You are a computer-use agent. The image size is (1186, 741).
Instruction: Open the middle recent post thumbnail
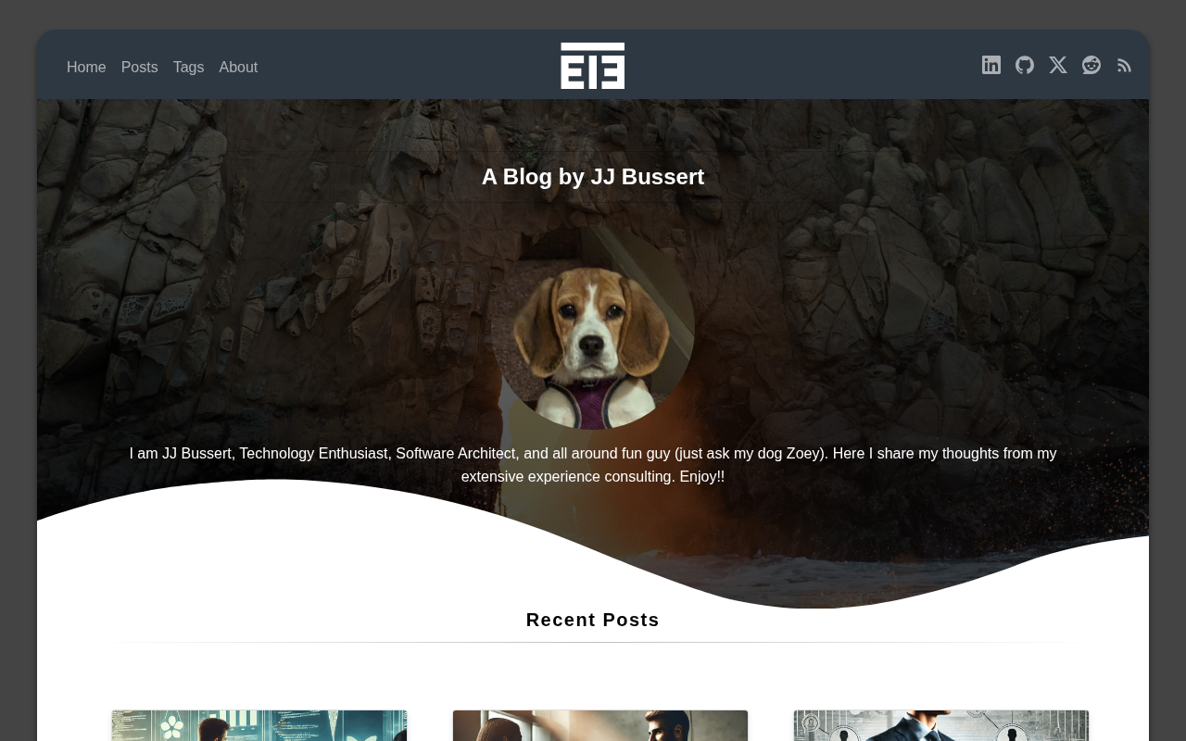tap(600, 725)
